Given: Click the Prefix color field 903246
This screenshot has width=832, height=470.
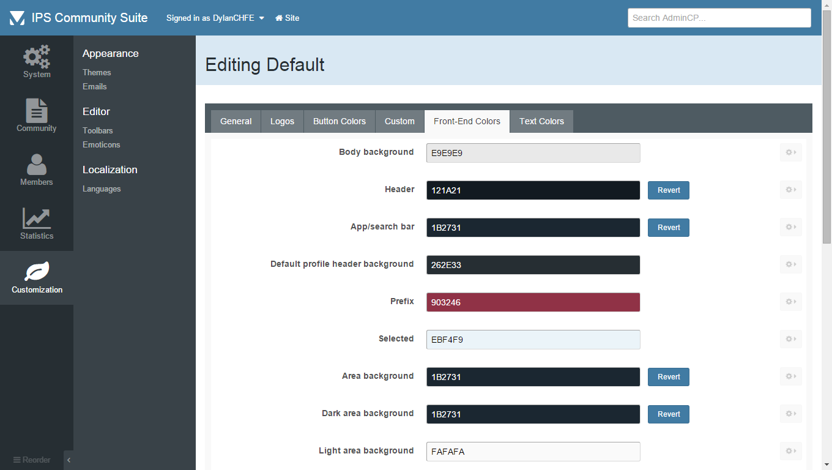Looking at the screenshot, I should tap(533, 302).
